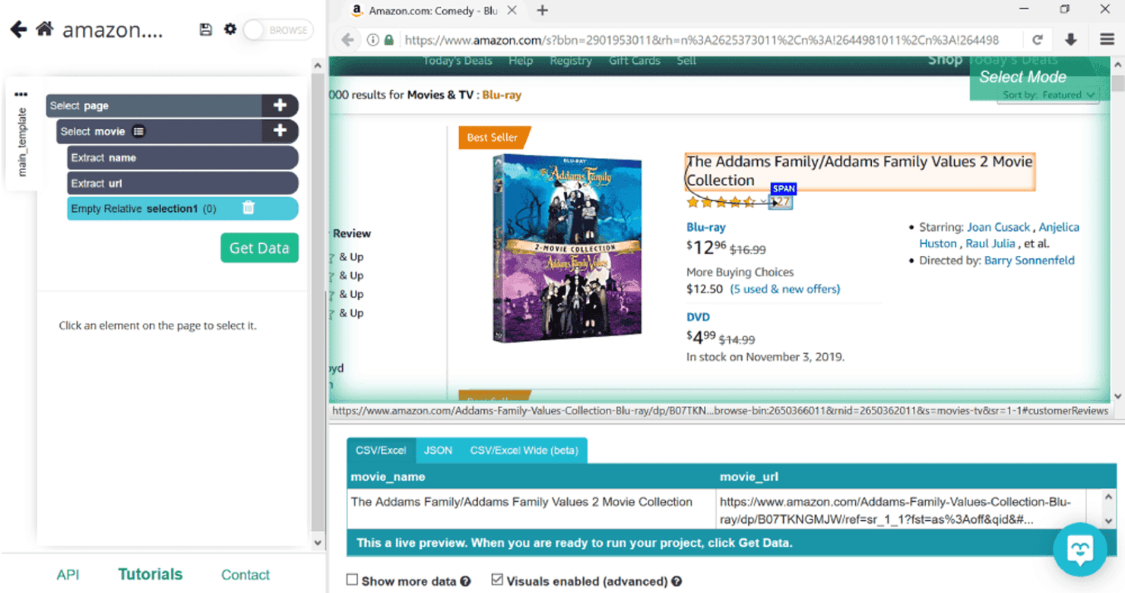Click the green padlock security icon
Screen dimensions: 1125x593
click(389, 40)
